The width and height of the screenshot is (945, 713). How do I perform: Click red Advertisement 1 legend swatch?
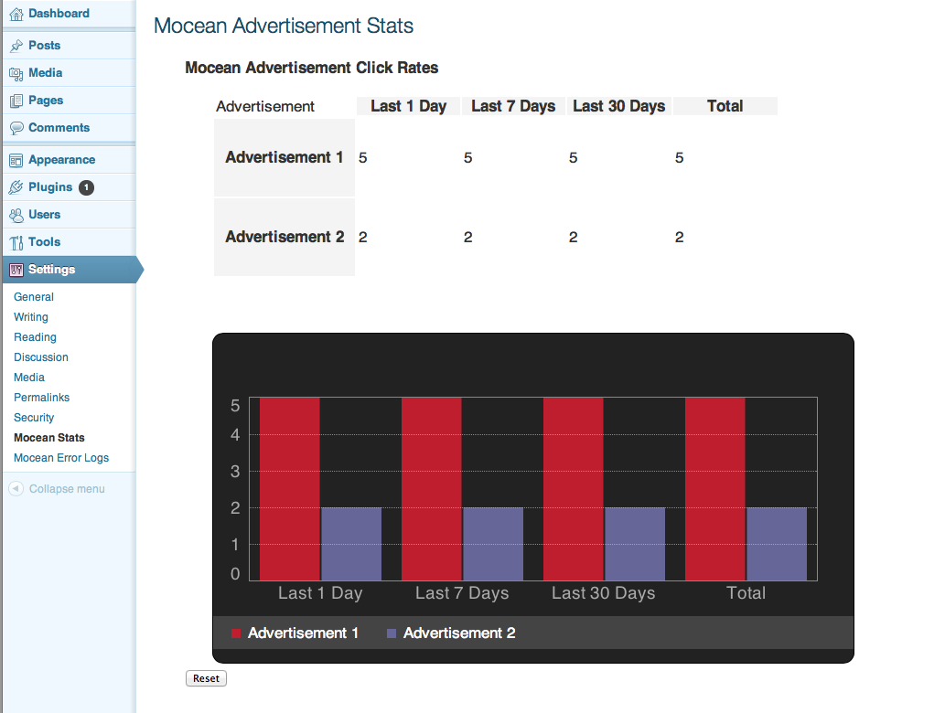pos(236,633)
